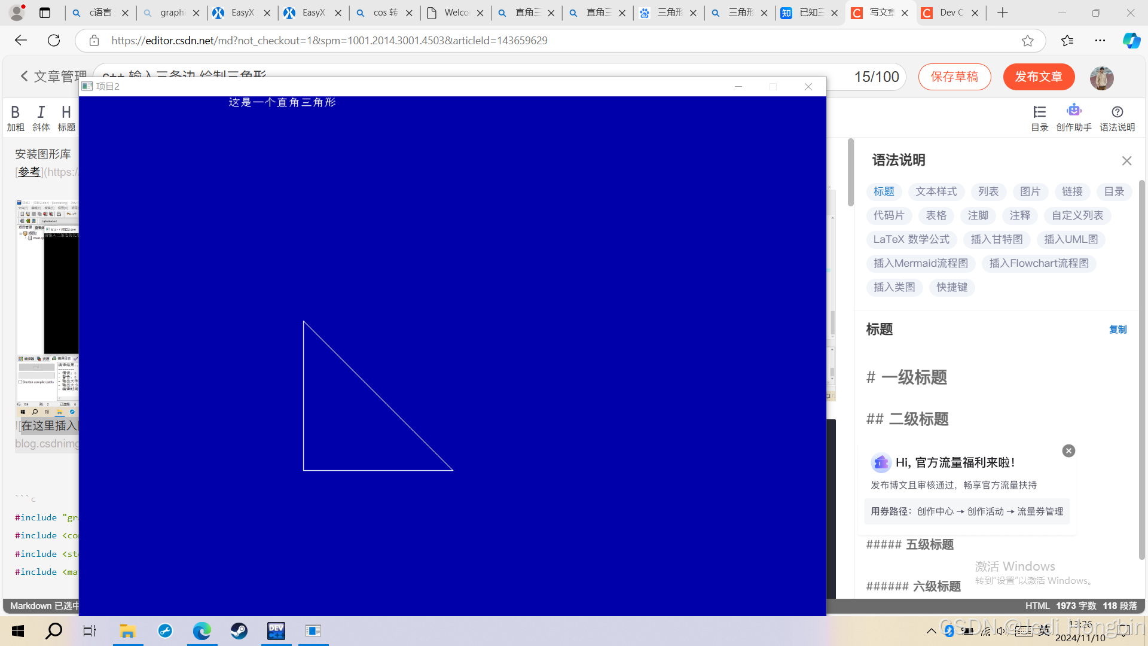This screenshot has width=1148, height=646.
Task: Select the 注脚 syntax tag
Action: [x=978, y=215]
